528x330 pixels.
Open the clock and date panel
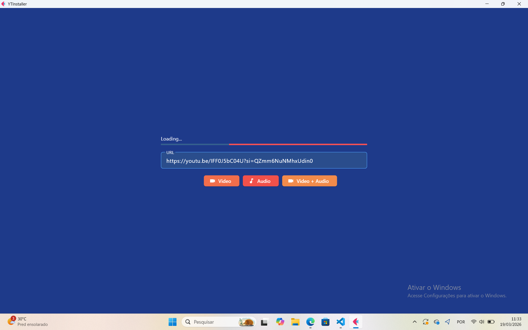coord(510,321)
